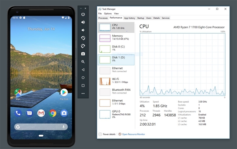
Task: Open the Chrome app on the phone
Action: click(x=53, y=113)
